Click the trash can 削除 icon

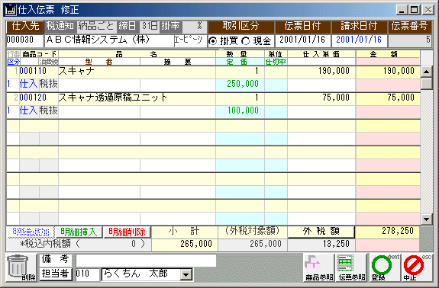21,267
